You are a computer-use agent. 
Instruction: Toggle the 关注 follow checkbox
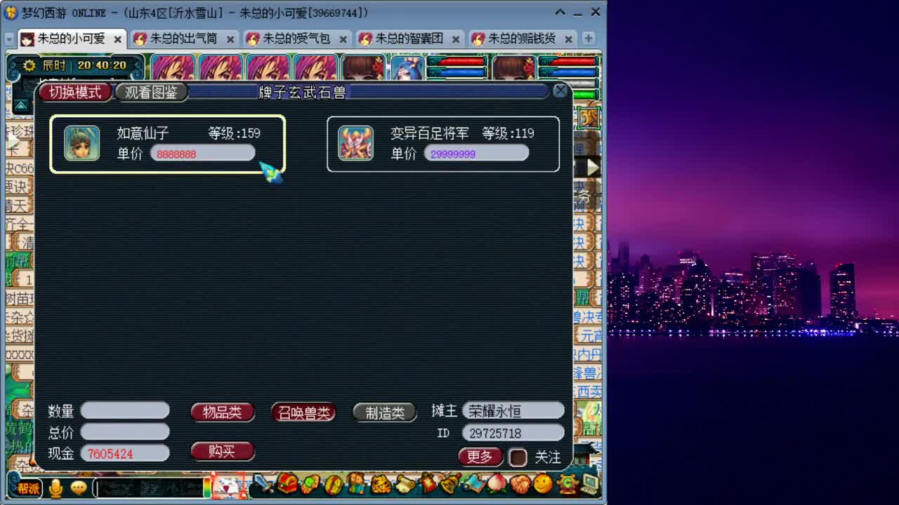[518, 457]
